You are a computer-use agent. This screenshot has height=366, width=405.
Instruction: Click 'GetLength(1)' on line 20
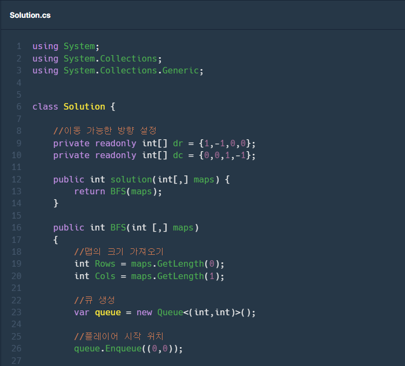[188, 276]
